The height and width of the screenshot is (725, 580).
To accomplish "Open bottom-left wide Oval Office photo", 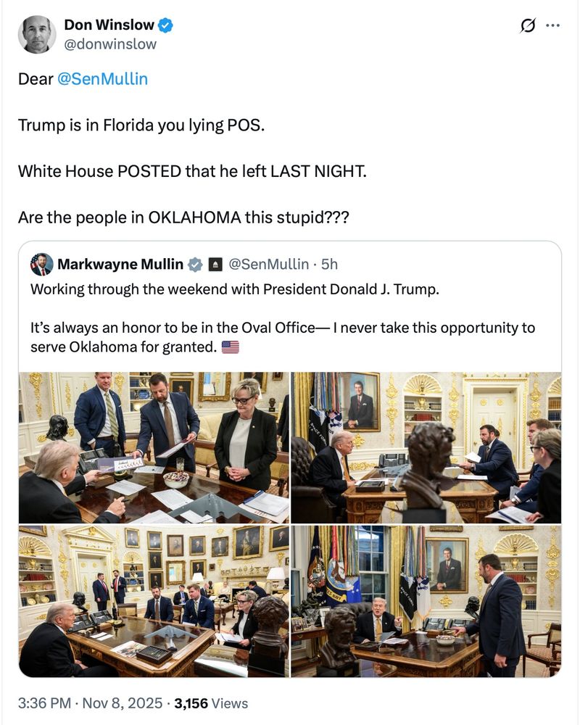I will (154, 601).
